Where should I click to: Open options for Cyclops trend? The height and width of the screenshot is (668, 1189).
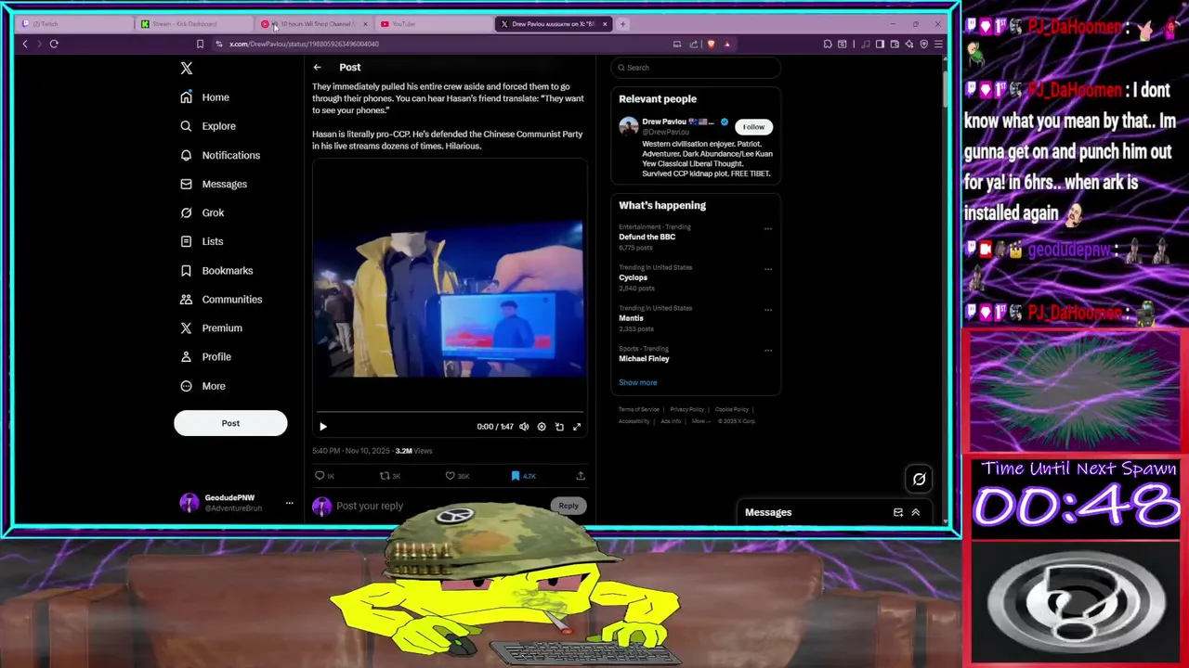pyautogui.click(x=768, y=269)
